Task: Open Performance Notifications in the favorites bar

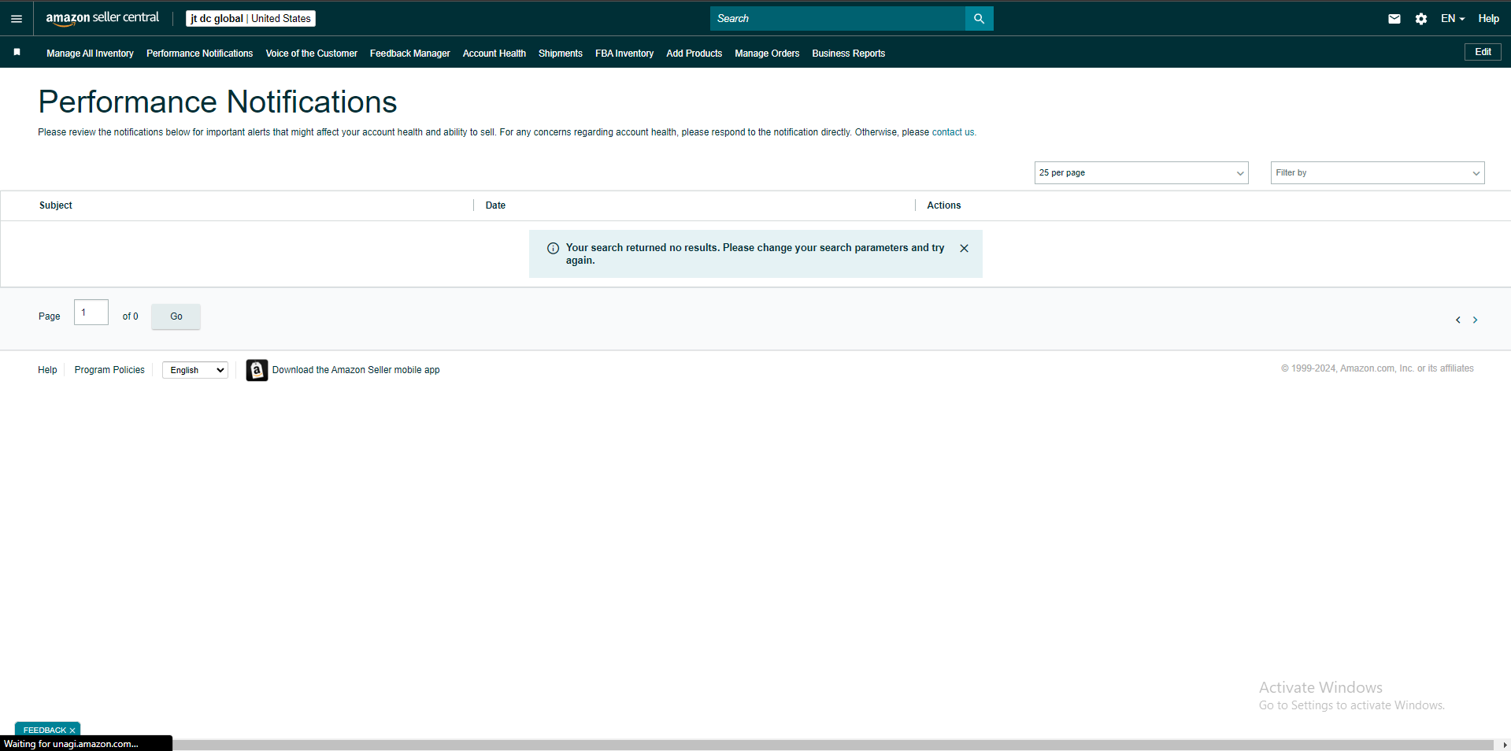Action: pos(199,54)
